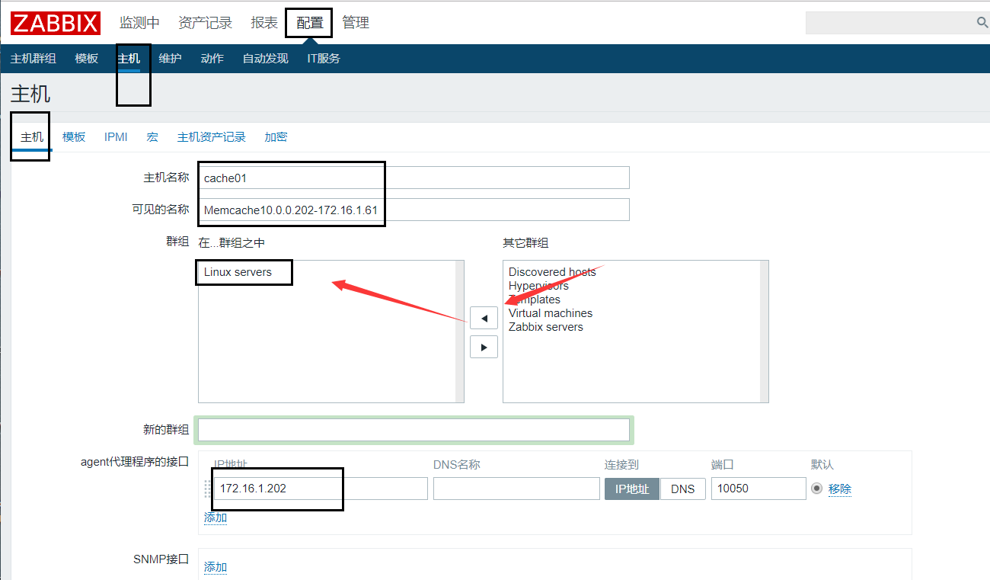Viewport: 990px width, 580px height.
Task: Select Virtual machines in other groups
Action: click(x=551, y=313)
